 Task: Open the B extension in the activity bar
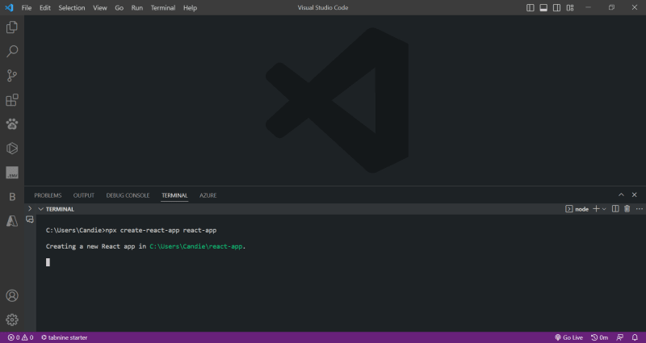tap(12, 197)
